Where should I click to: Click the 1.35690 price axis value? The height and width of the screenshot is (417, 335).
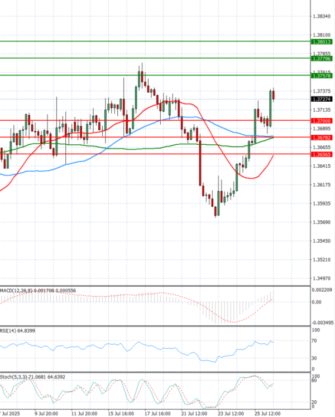(322, 222)
